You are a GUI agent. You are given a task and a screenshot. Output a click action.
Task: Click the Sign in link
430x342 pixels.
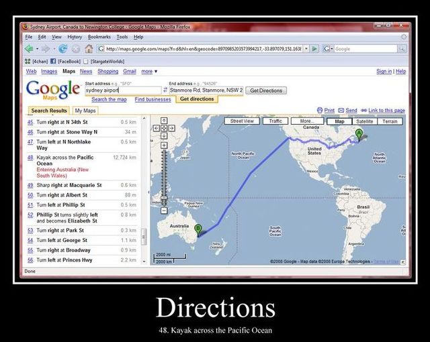click(384, 71)
